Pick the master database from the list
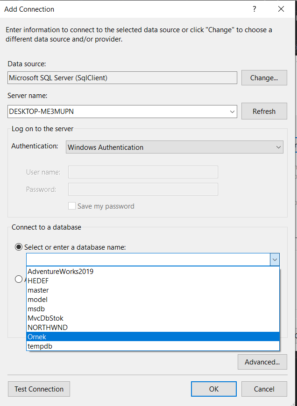Screen dimensions: 297x406 tap(38, 290)
